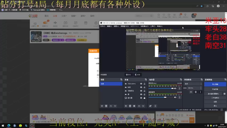Undock the Audio Mixer panel

(181, 80)
